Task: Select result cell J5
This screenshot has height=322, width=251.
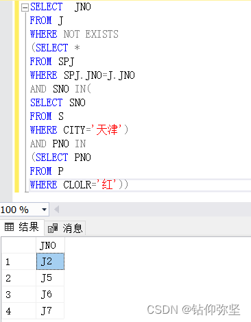Action: click(50, 278)
